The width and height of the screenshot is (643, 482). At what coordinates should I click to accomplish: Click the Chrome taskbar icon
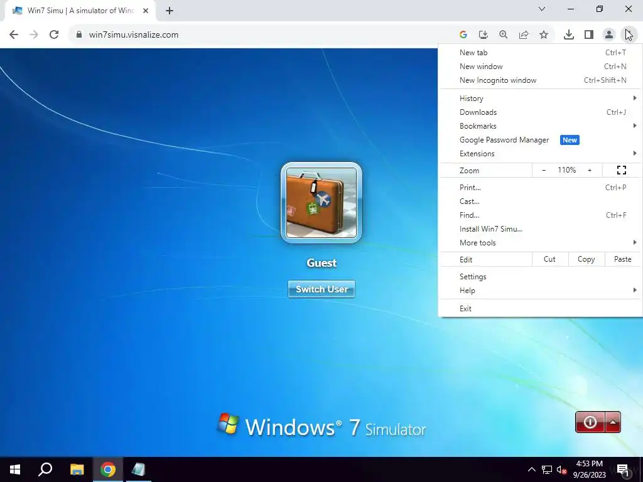(108, 469)
